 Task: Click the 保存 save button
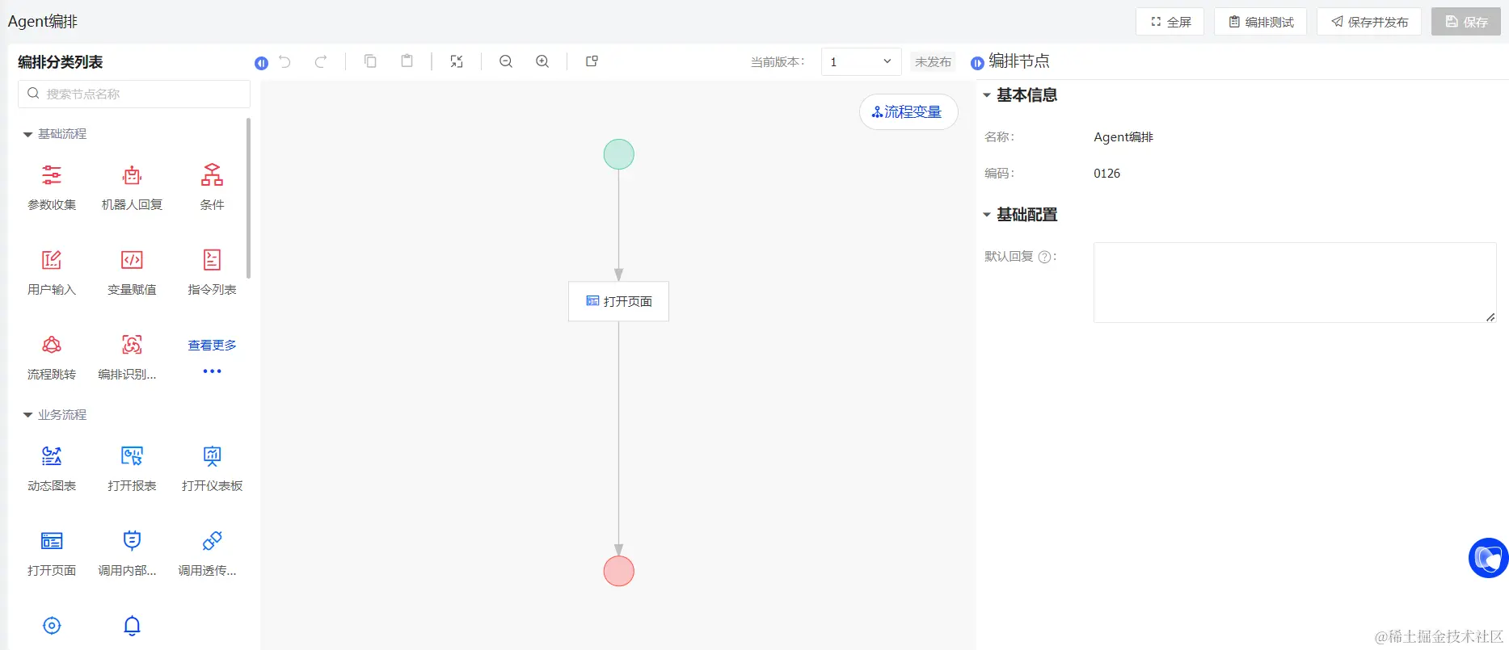tap(1466, 22)
